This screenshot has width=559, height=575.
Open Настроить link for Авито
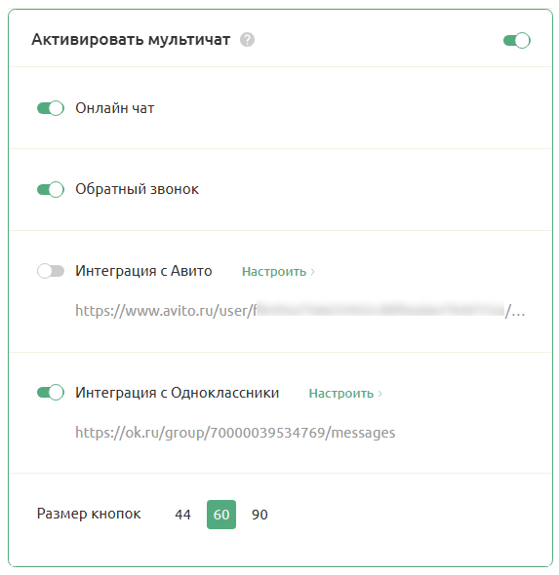click(274, 272)
